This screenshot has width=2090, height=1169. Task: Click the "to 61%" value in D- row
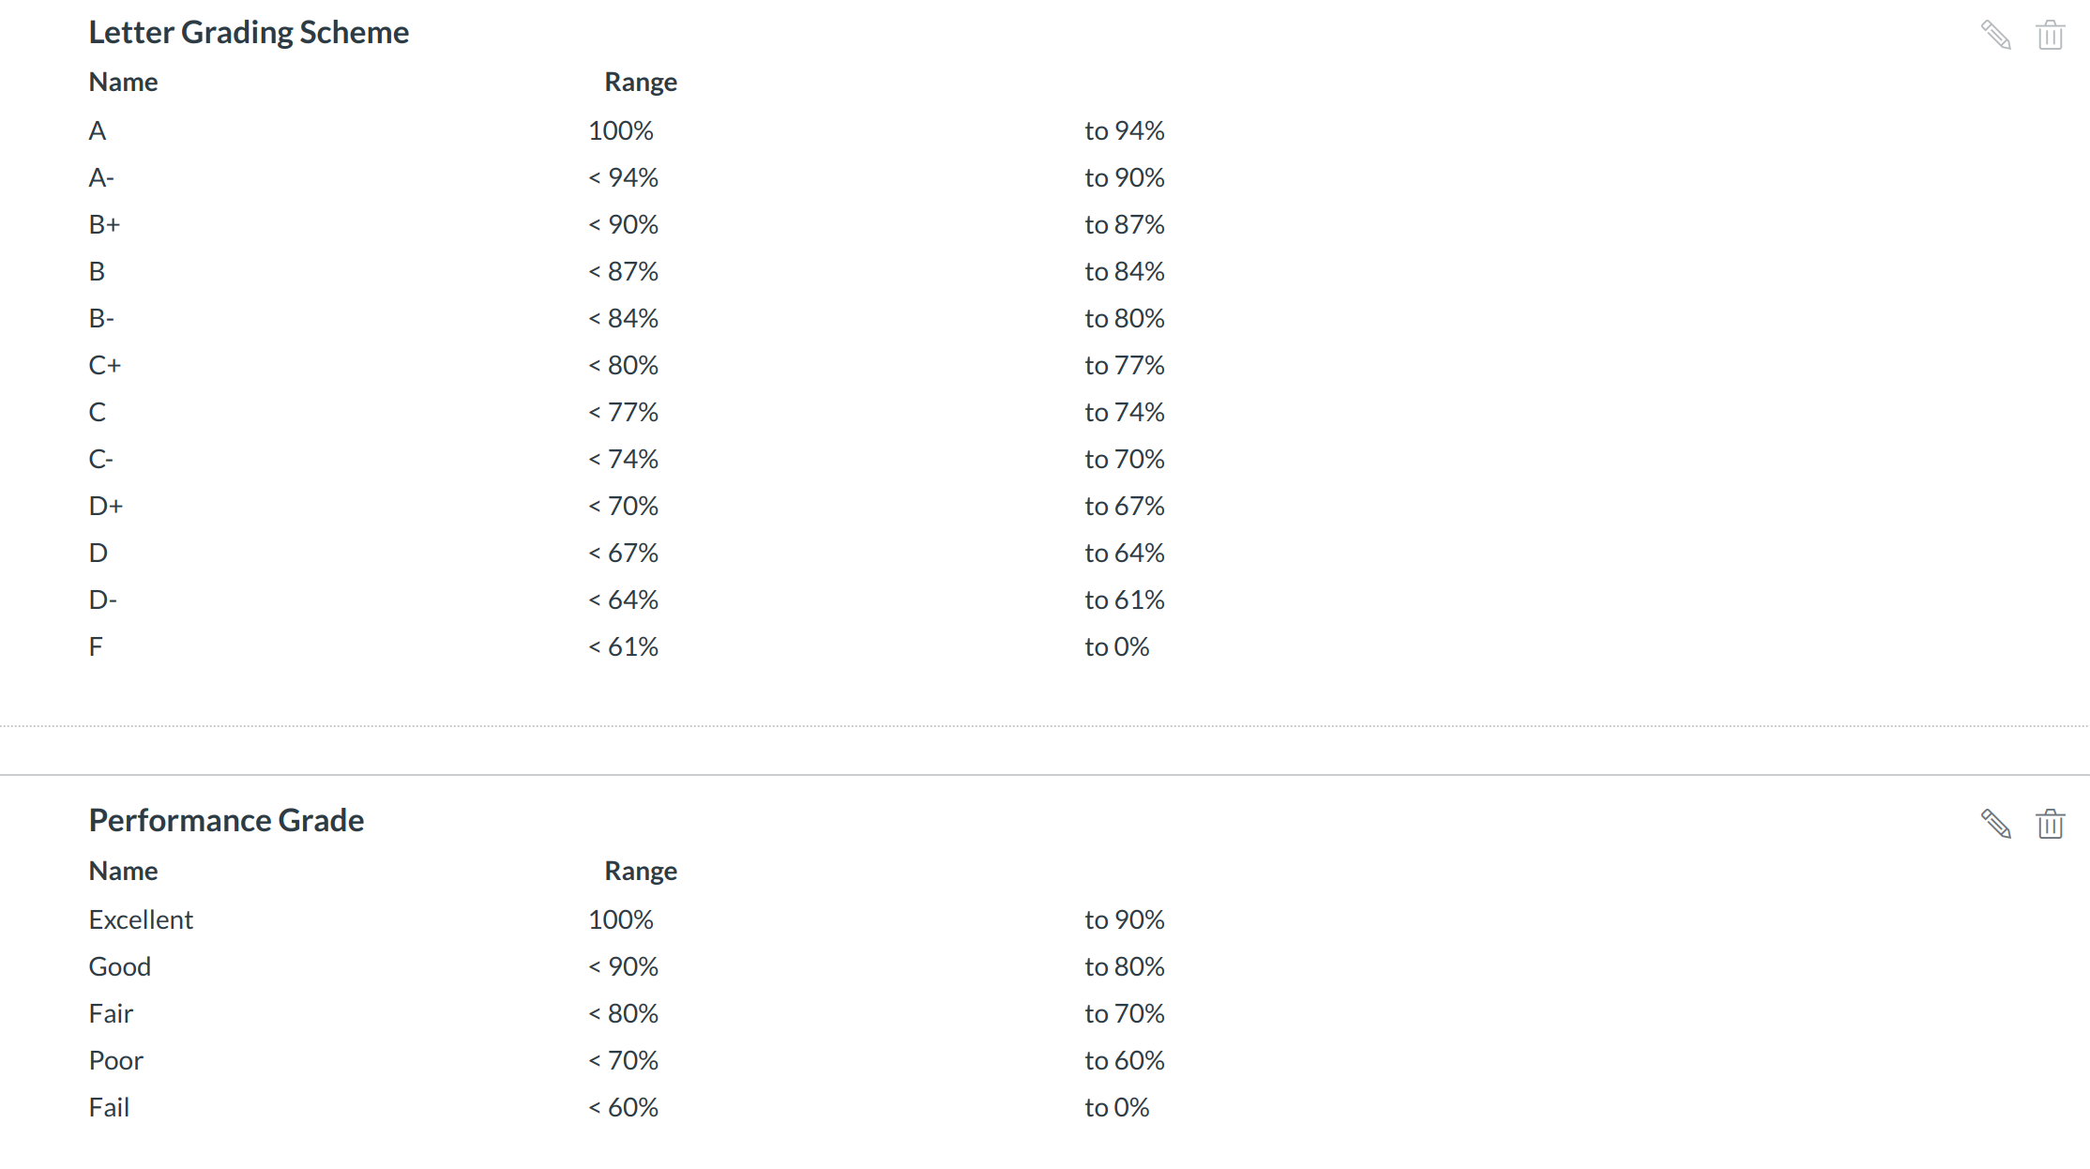tap(1124, 600)
